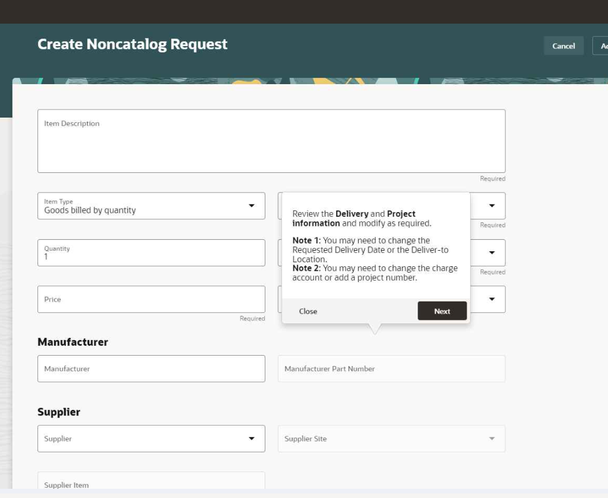Click the Create Noncatalog Request page title

pos(133,44)
